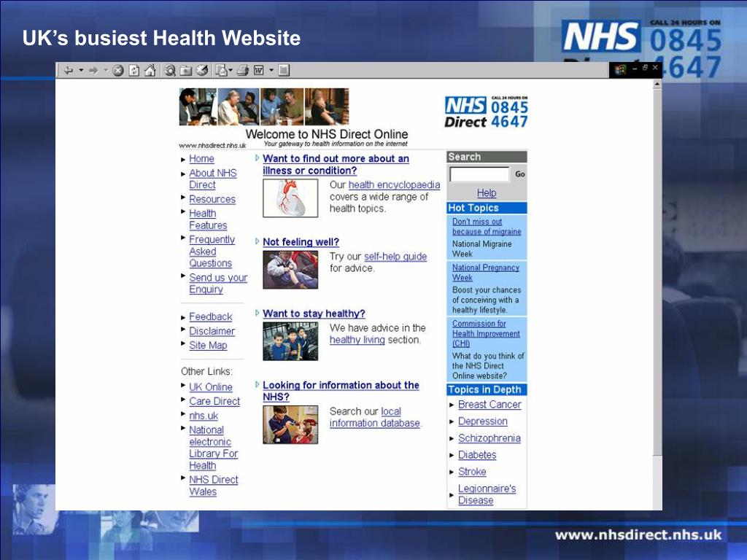Click the Go search button
Screen dimensions: 747x560
coord(519,174)
